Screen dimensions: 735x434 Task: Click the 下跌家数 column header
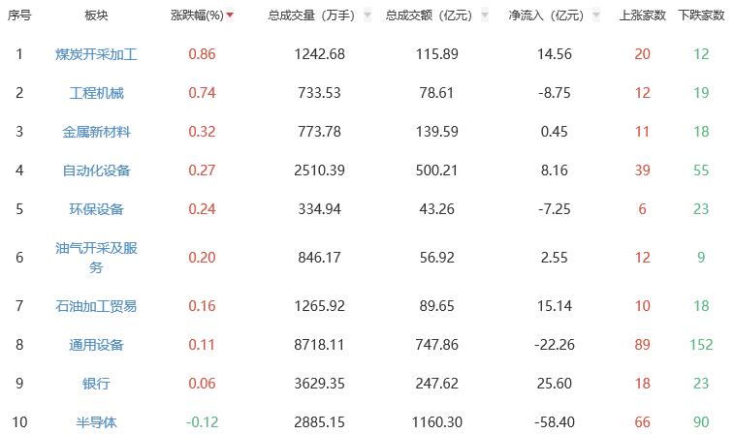701,15
